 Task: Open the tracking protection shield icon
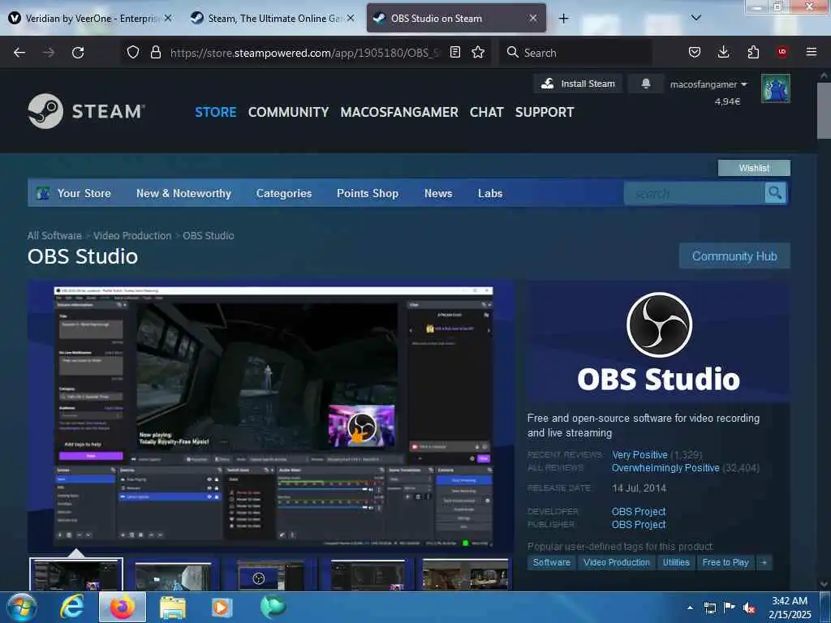point(133,52)
